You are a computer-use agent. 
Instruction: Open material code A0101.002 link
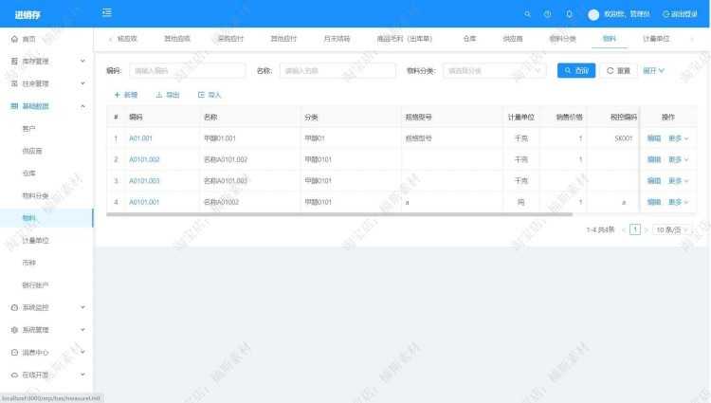[x=144, y=159]
